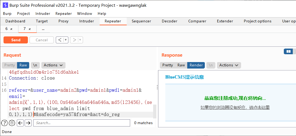
Task: Click the 'Response' panel heading
Action: pyautogui.click(x=172, y=55)
